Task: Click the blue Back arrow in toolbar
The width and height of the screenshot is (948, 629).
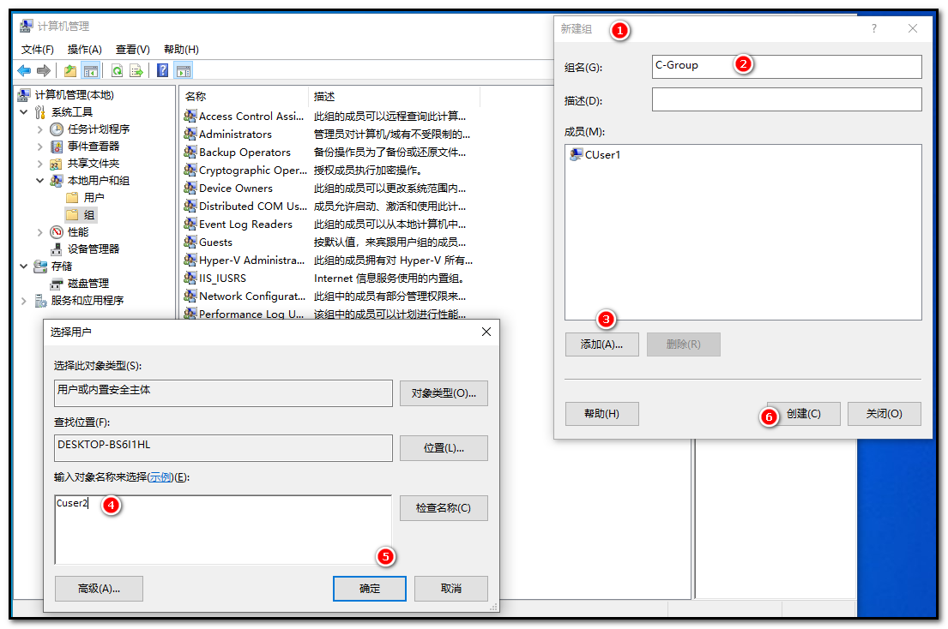Action: point(24,70)
